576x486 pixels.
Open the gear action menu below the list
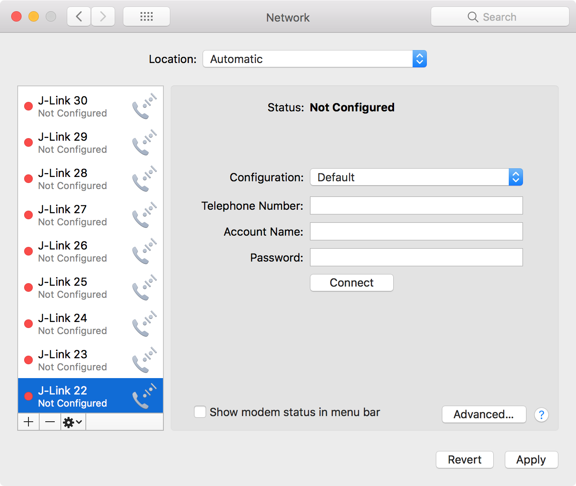(x=73, y=422)
